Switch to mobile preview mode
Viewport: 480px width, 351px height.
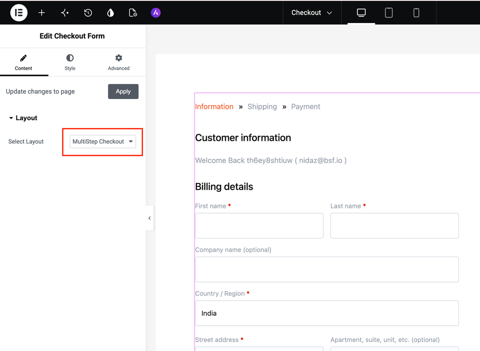pos(416,13)
